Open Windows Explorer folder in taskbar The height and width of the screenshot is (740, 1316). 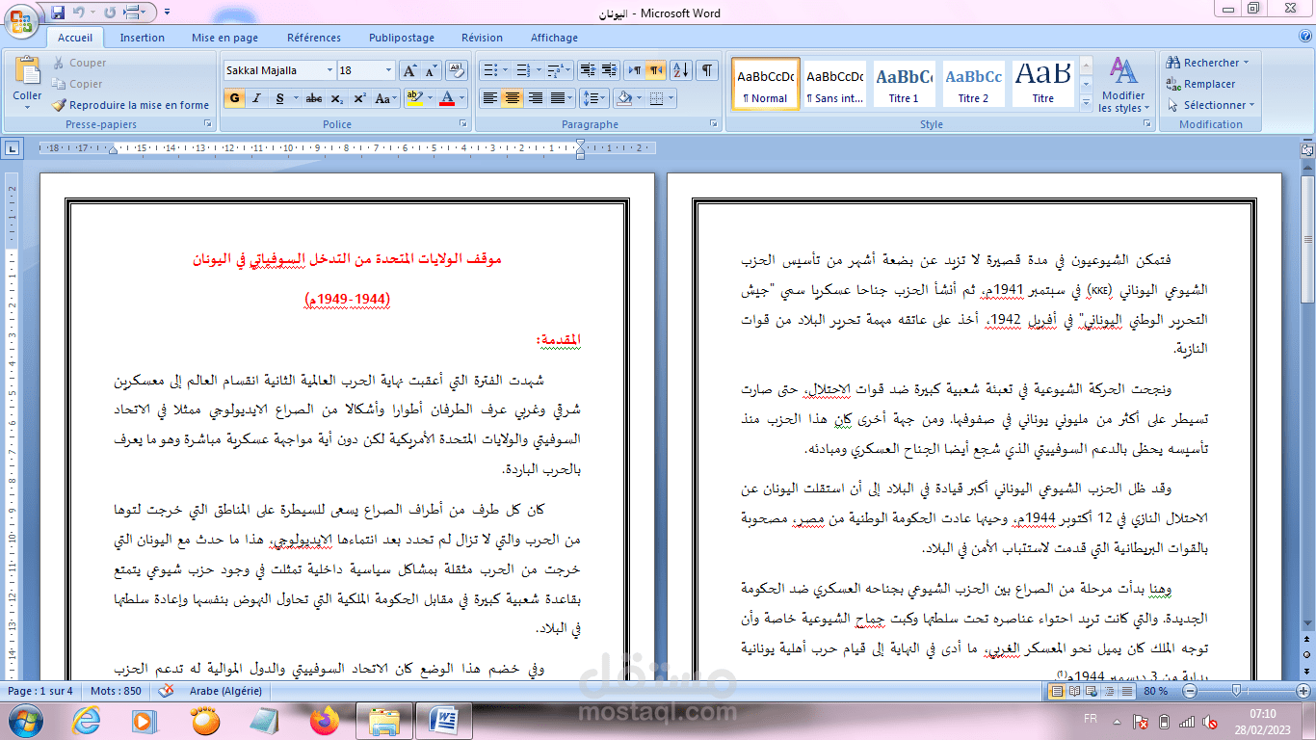coord(384,720)
